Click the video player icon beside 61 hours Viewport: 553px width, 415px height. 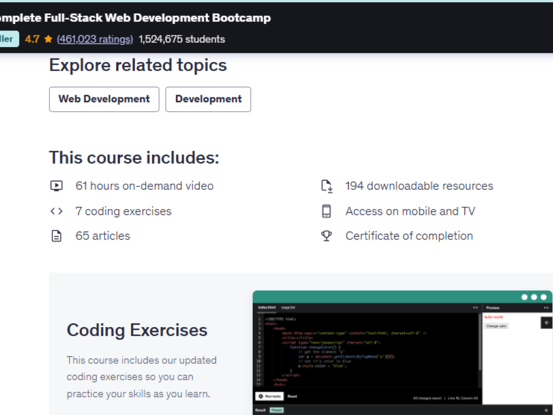(56, 185)
